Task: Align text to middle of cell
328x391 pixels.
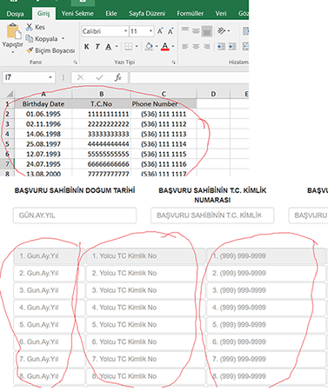Action: coord(196,30)
